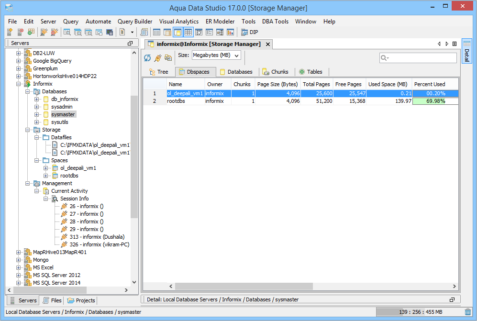This screenshot has height=321, width=477.
Task: Click the Dbspaces table horizontal scrollbar
Action: click(244, 286)
